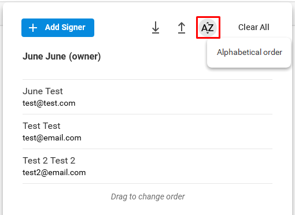This screenshot has width=295, height=215.
Task: Sort signers with the AZ icon
Action: pyautogui.click(x=208, y=28)
